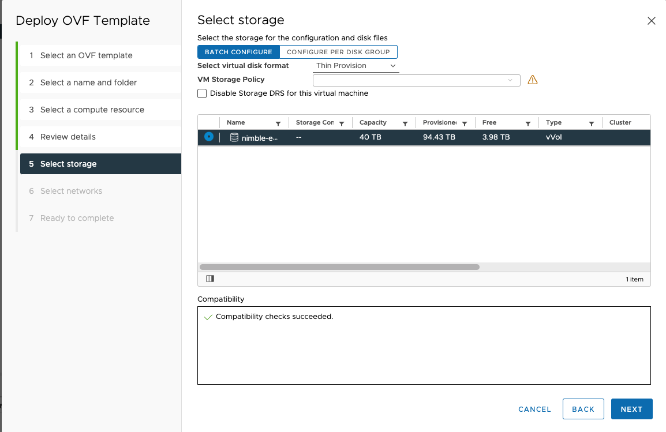Switch to Batch Configure tab
This screenshot has height=432, width=666.
238,52
